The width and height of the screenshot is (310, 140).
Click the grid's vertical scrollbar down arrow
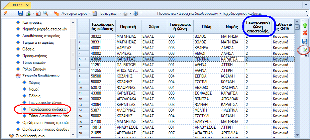297,135
